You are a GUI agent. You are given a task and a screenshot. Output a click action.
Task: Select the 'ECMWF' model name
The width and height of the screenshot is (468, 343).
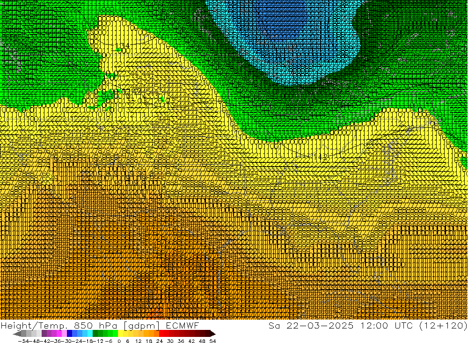pyautogui.click(x=182, y=326)
